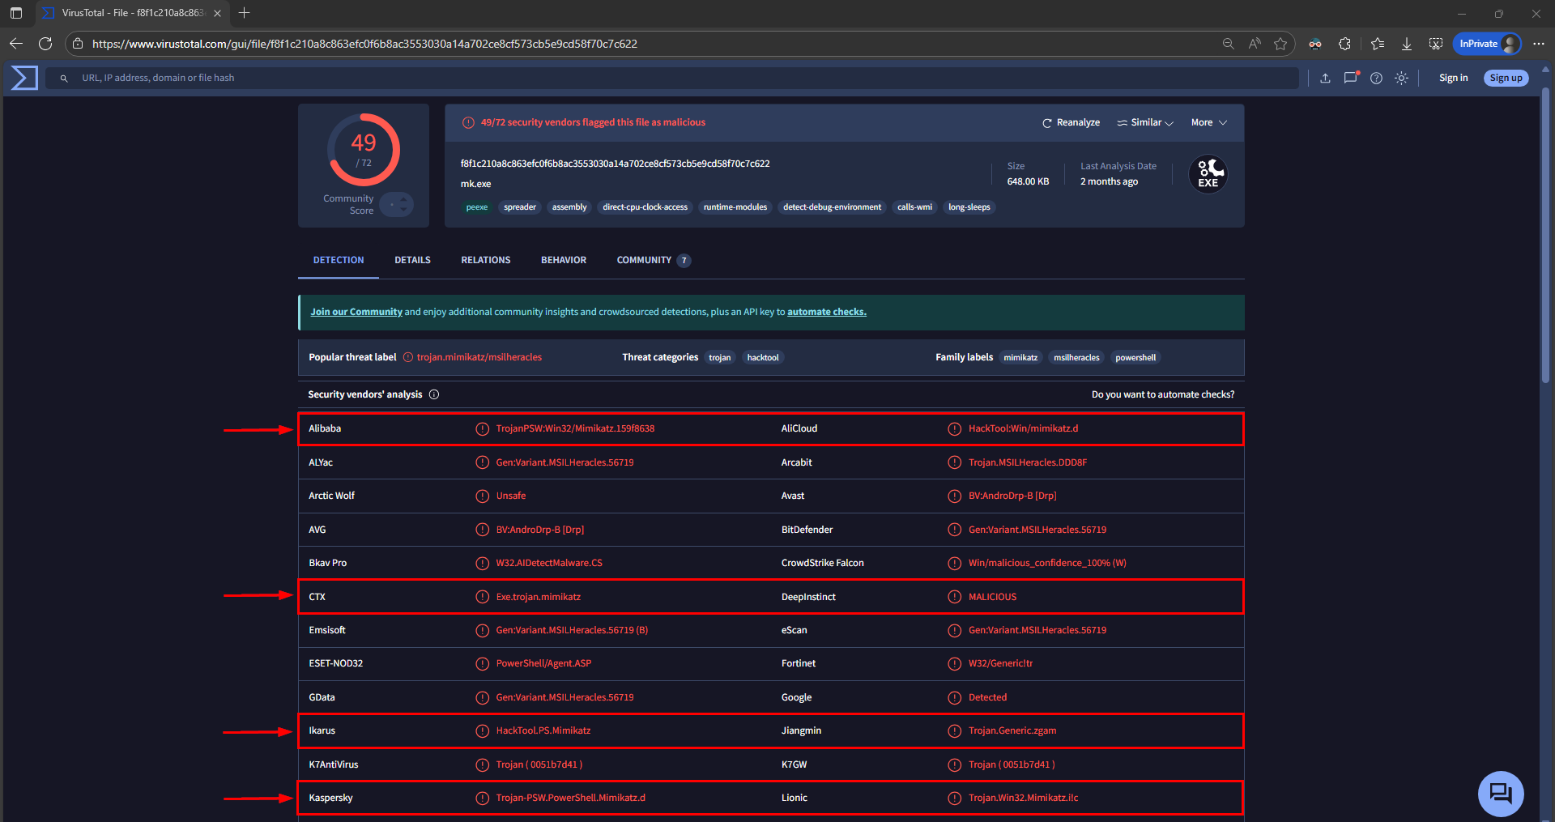Open the browser settings ellipsis menu
Screen dimensions: 1555x822
(1539, 44)
